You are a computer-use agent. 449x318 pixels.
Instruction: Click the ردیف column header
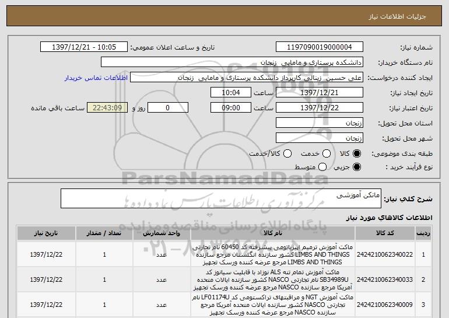[423, 233]
